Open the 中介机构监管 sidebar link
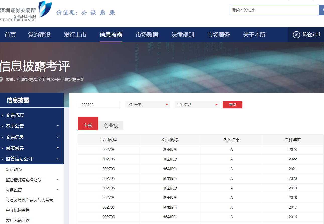The height and width of the screenshot is (224, 324). [x=18, y=210]
